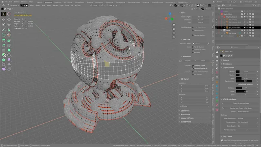The image size is (261, 147).
Task: Expand the MeasureIt Tools panel
Action: click(x=186, y=118)
